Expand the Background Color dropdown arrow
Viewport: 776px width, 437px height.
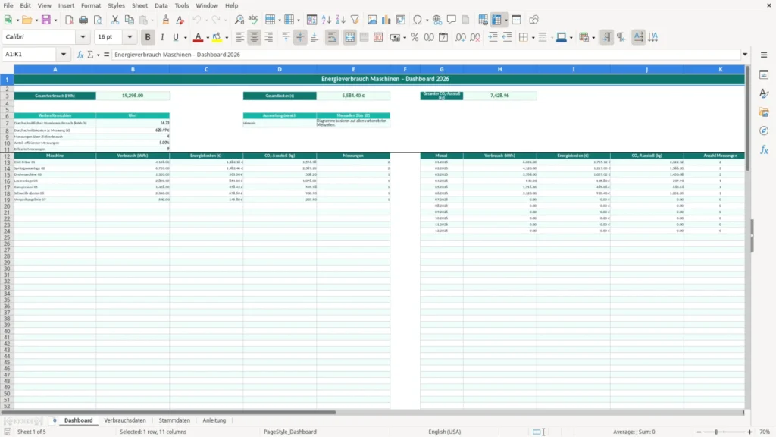tap(227, 38)
